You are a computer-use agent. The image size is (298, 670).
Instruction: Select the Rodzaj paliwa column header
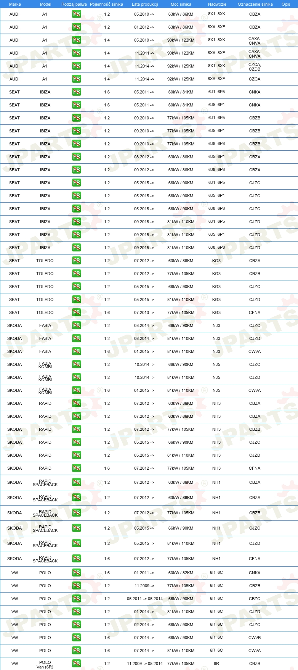pos(74,4)
